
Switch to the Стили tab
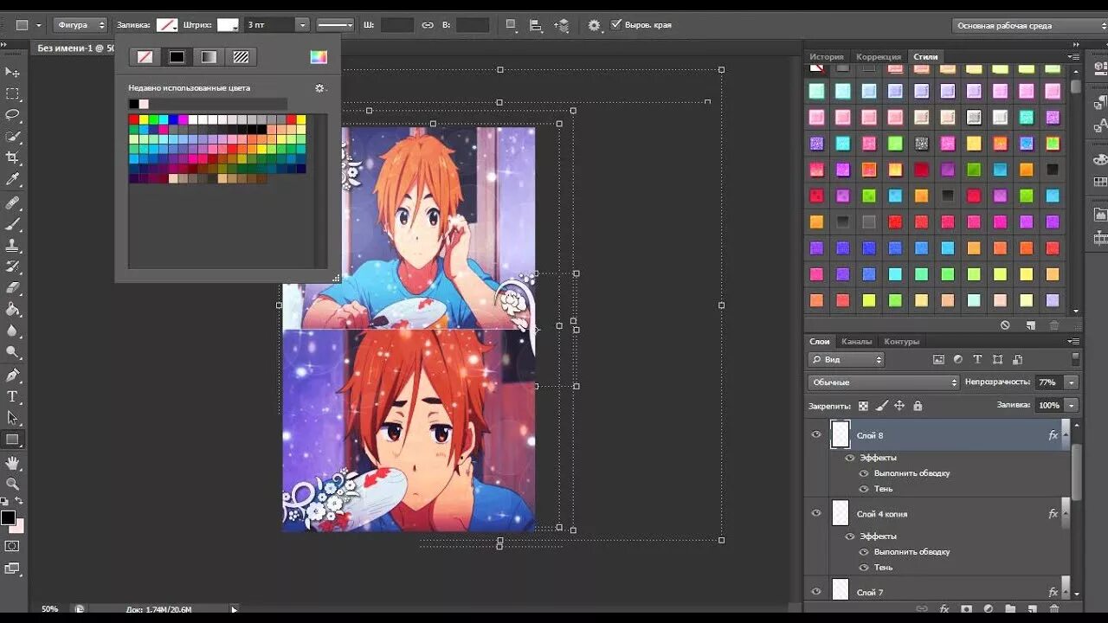925,56
